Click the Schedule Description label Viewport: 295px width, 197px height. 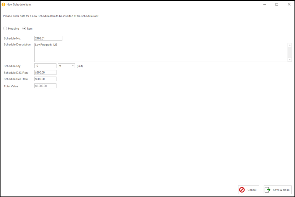tap(17, 44)
